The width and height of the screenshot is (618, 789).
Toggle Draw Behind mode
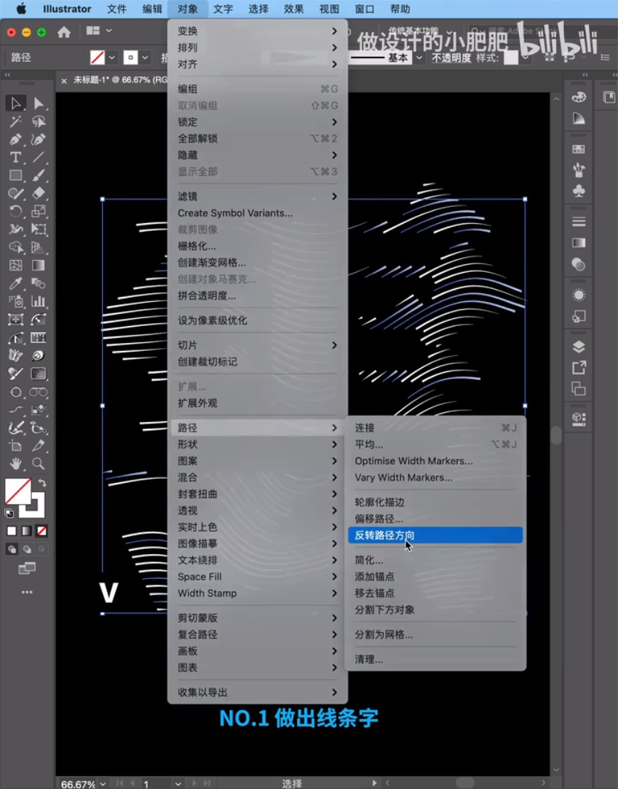click(x=27, y=549)
